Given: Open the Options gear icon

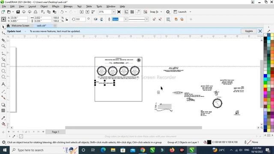Looking at the screenshot, I should point(168,12).
